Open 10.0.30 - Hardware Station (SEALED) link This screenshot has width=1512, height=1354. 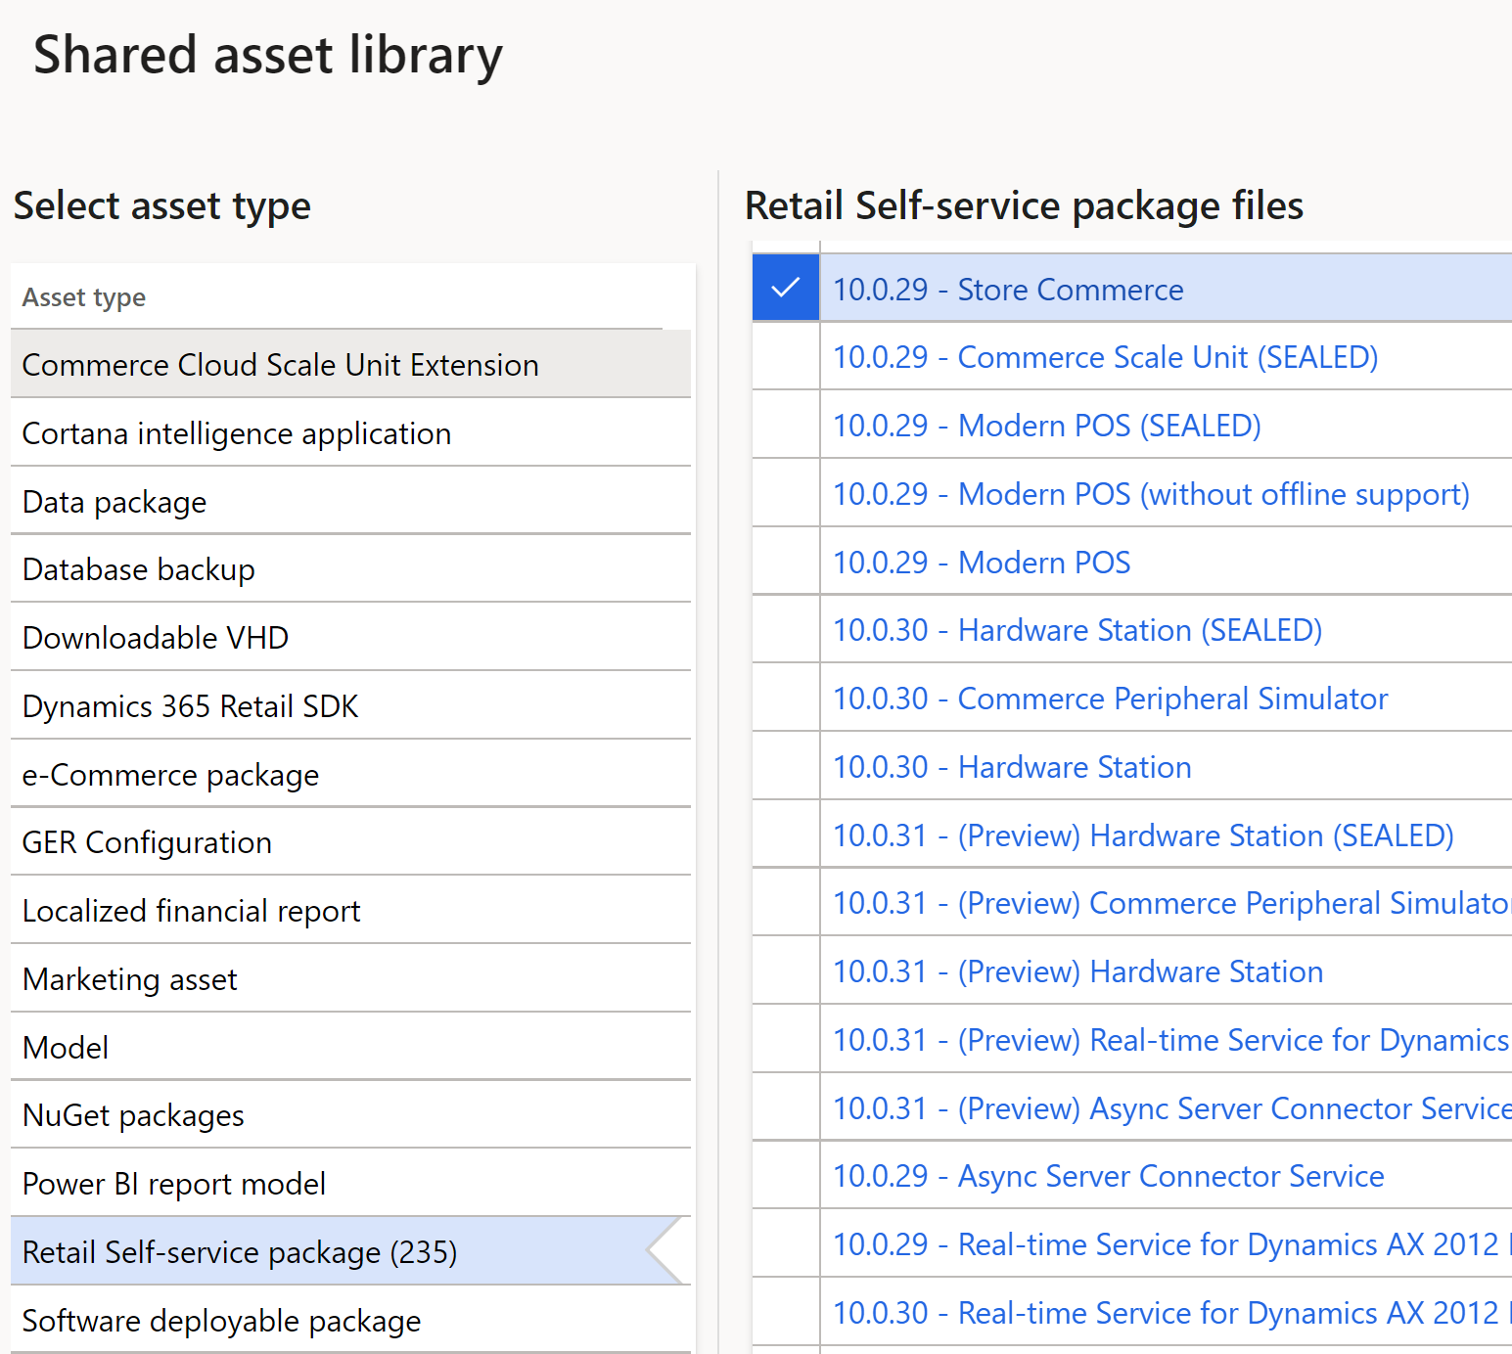pyautogui.click(x=1077, y=630)
